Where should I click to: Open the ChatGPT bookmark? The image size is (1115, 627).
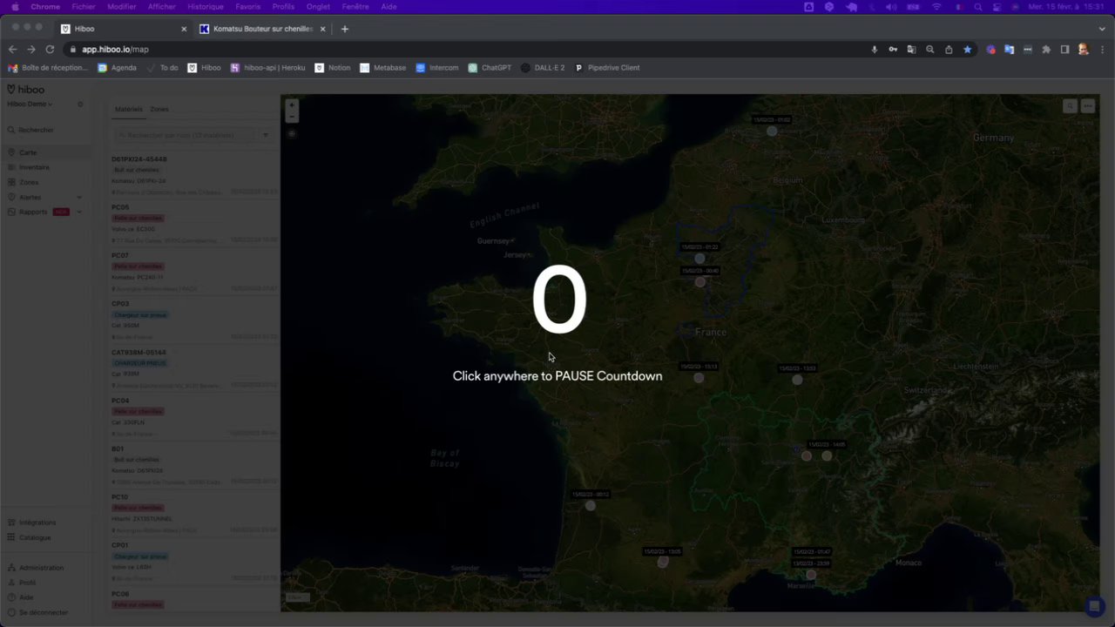pyautogui.click(x=490, y=68)
